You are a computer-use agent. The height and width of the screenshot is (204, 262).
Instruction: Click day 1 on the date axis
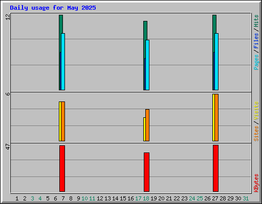17,198
